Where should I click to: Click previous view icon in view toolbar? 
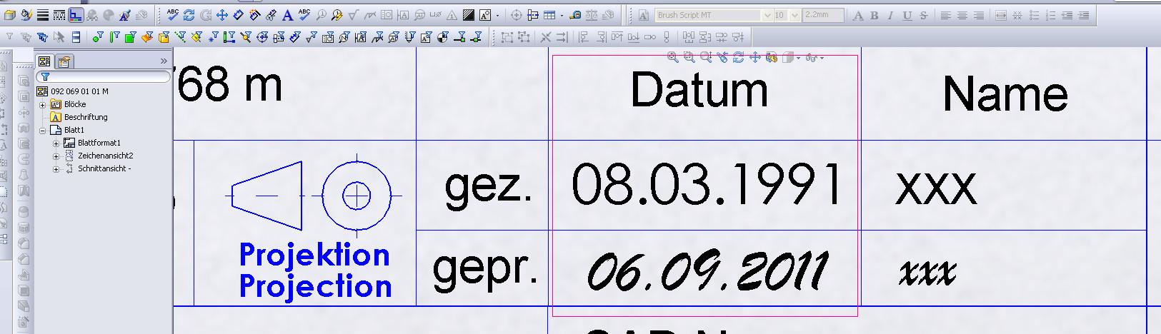tap(722, 58)
